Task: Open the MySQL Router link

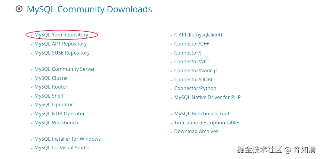Action: (x=51, y=87)
